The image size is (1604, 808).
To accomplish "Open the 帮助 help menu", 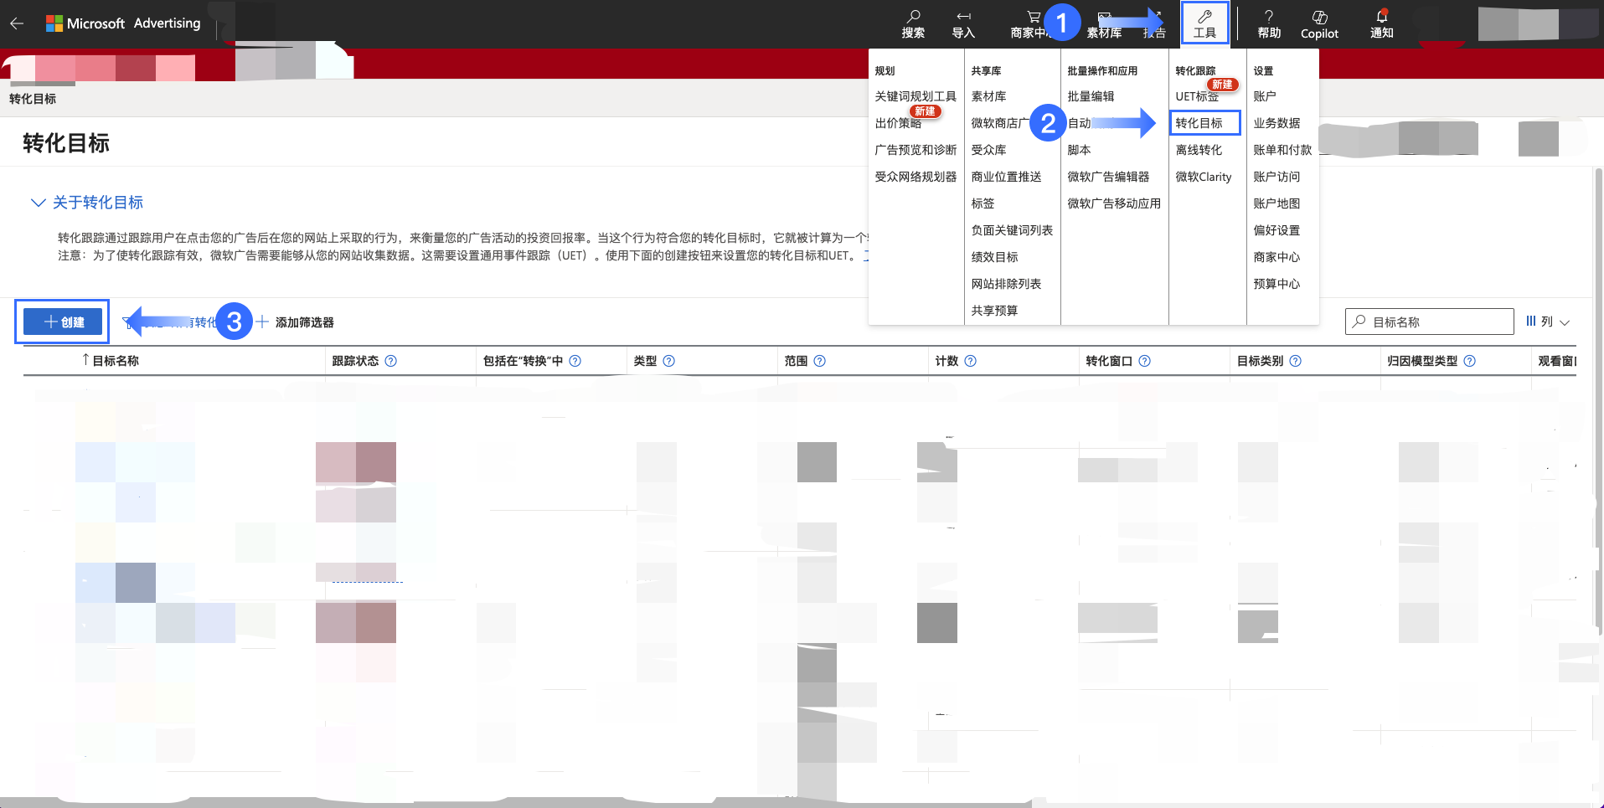I will pyautogui.click(x=1269, y=24).
